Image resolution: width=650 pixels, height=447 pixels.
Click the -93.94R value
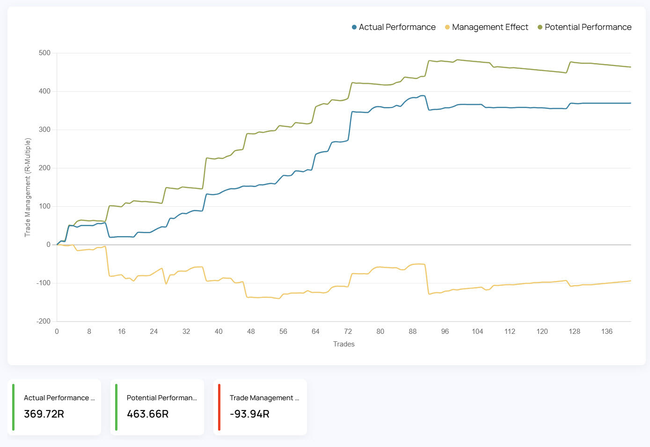click(249, 414)
